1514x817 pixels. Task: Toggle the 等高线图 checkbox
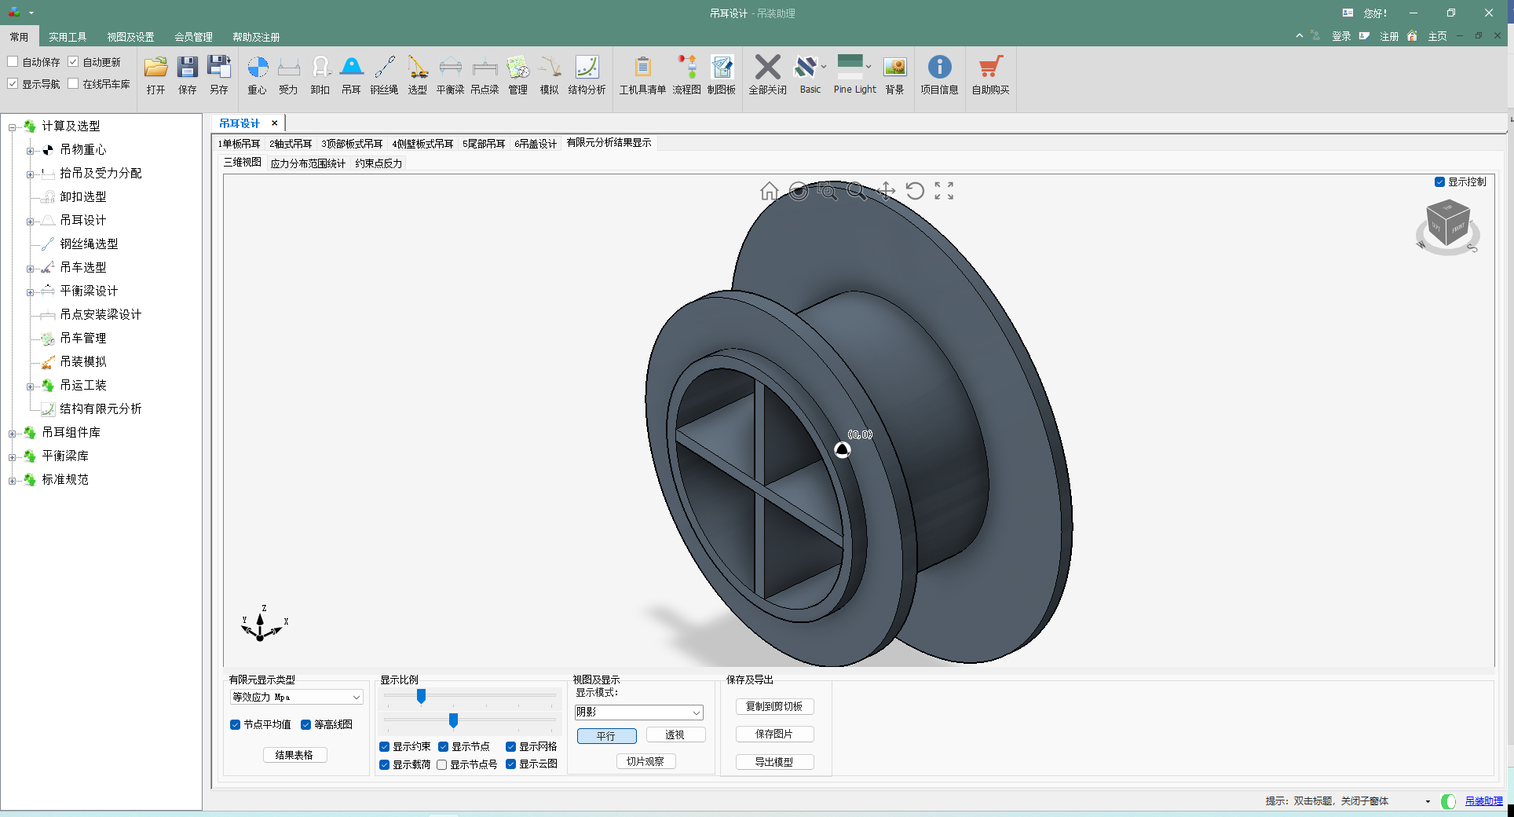point(305,724)
